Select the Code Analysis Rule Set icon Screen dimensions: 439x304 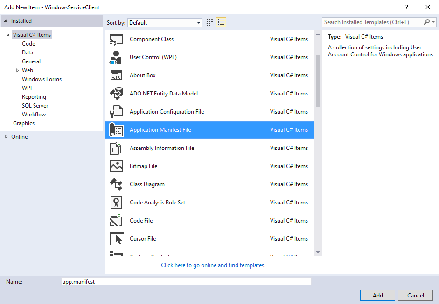(x=116, y=203)
